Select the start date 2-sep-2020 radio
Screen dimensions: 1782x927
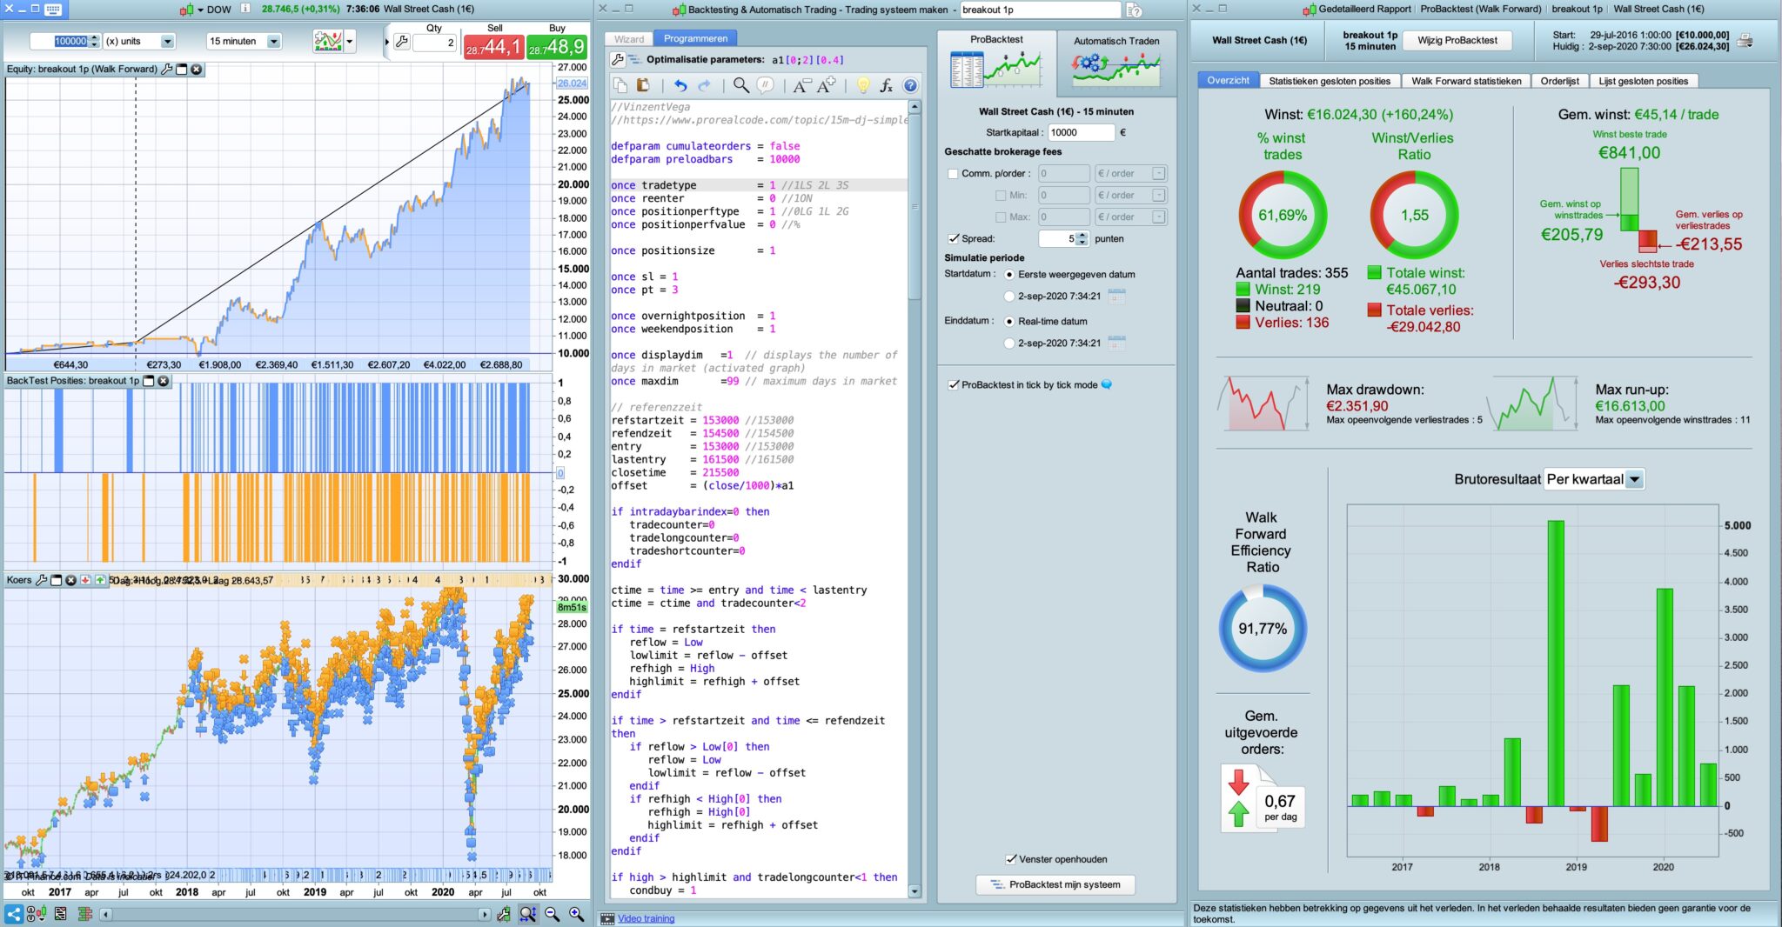click(x=1009, y=297)
